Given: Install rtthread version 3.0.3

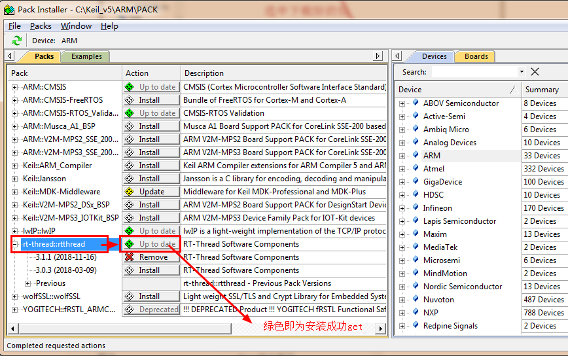Looking at the screenshot, I should [x=151, y=270].
